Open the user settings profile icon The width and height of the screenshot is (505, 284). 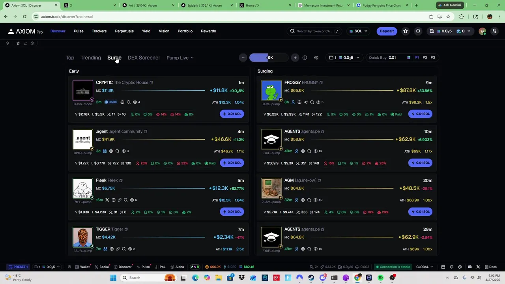pos(494,31)
